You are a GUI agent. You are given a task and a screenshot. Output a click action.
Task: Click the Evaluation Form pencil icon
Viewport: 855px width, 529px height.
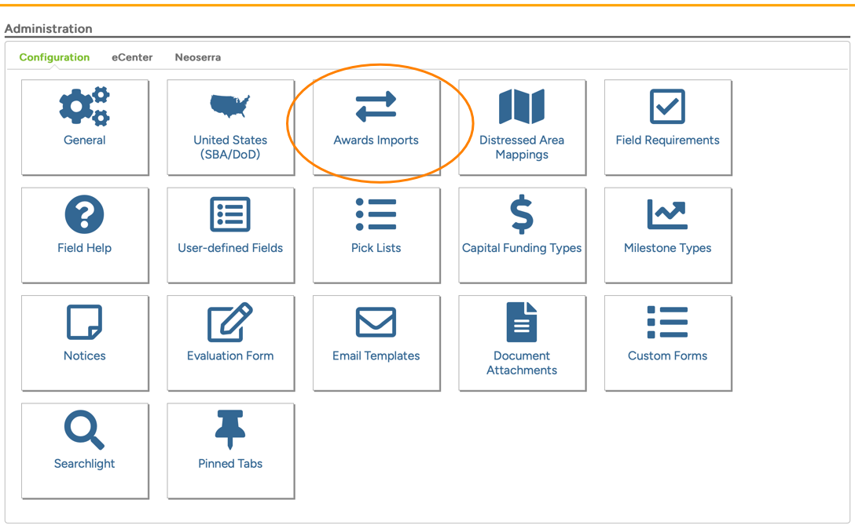pyautogui.click(x=229, y=322)
